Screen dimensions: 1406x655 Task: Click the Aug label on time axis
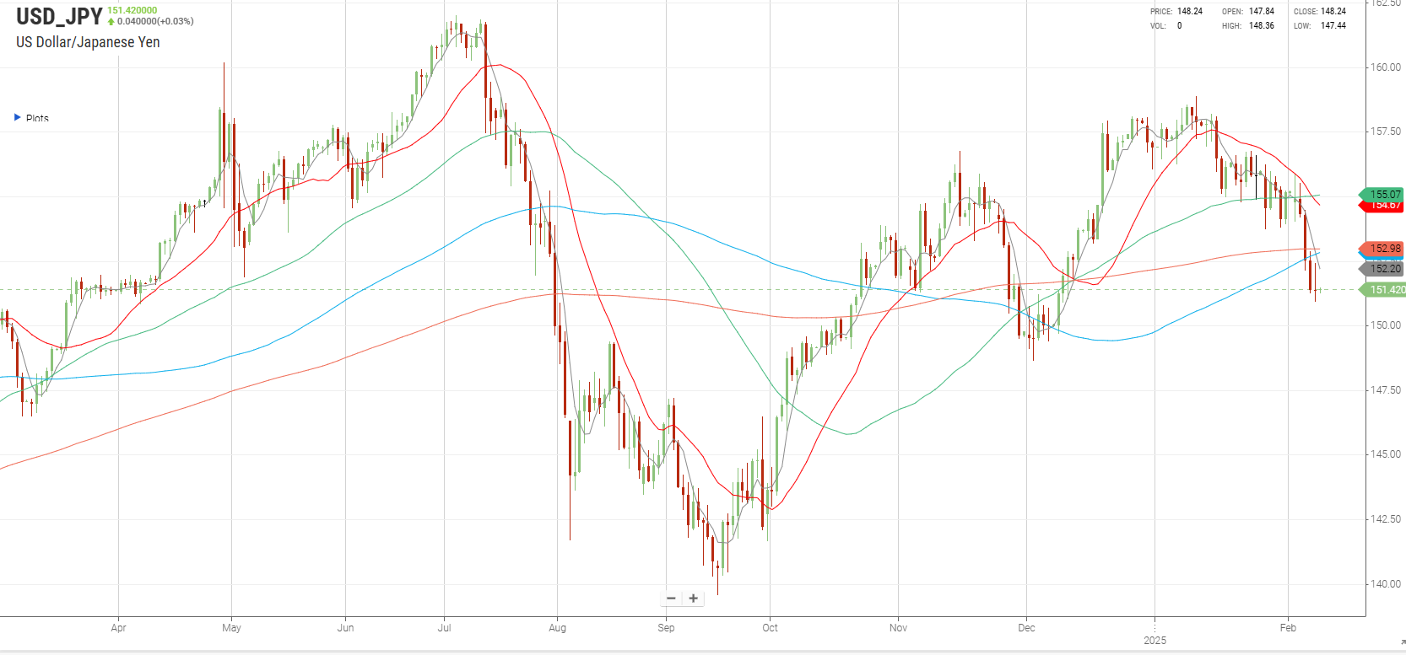click(x=557, y=628)
